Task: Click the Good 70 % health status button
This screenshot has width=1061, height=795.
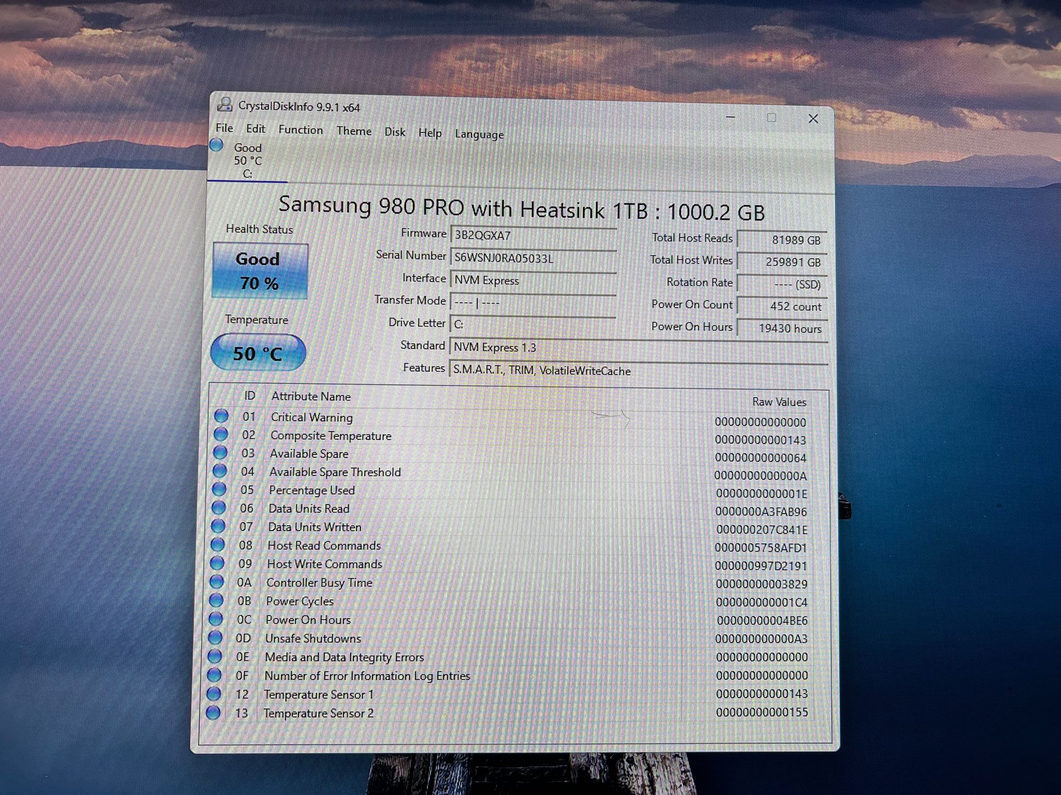Action: [260, 271]
